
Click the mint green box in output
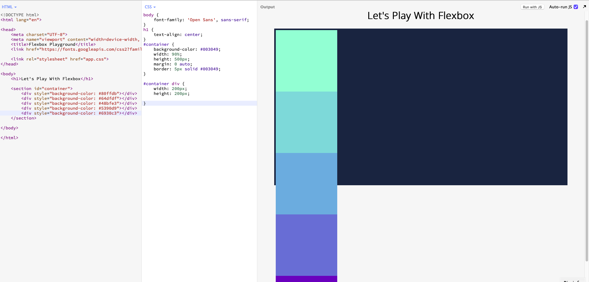point(306,61)
